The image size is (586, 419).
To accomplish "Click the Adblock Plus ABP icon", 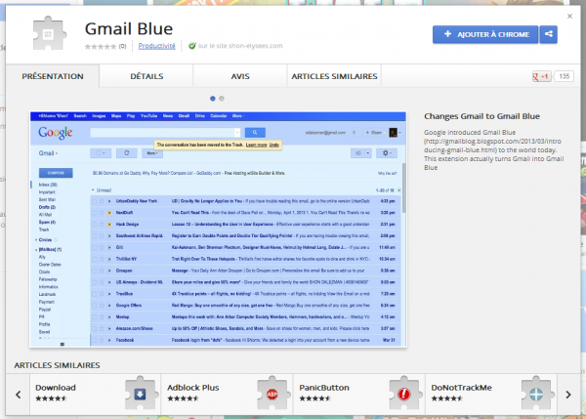I will click(272, 394).
